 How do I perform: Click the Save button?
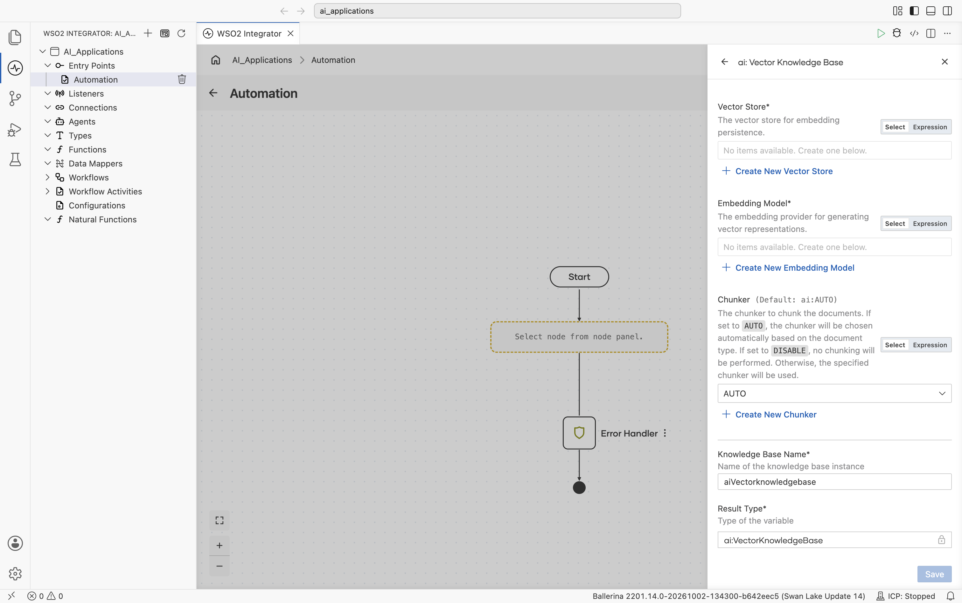tap(934, 574)
